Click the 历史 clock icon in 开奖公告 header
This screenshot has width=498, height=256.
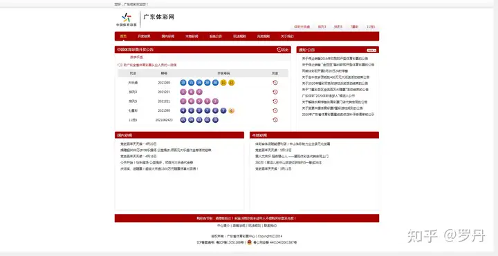pos(279,50)
